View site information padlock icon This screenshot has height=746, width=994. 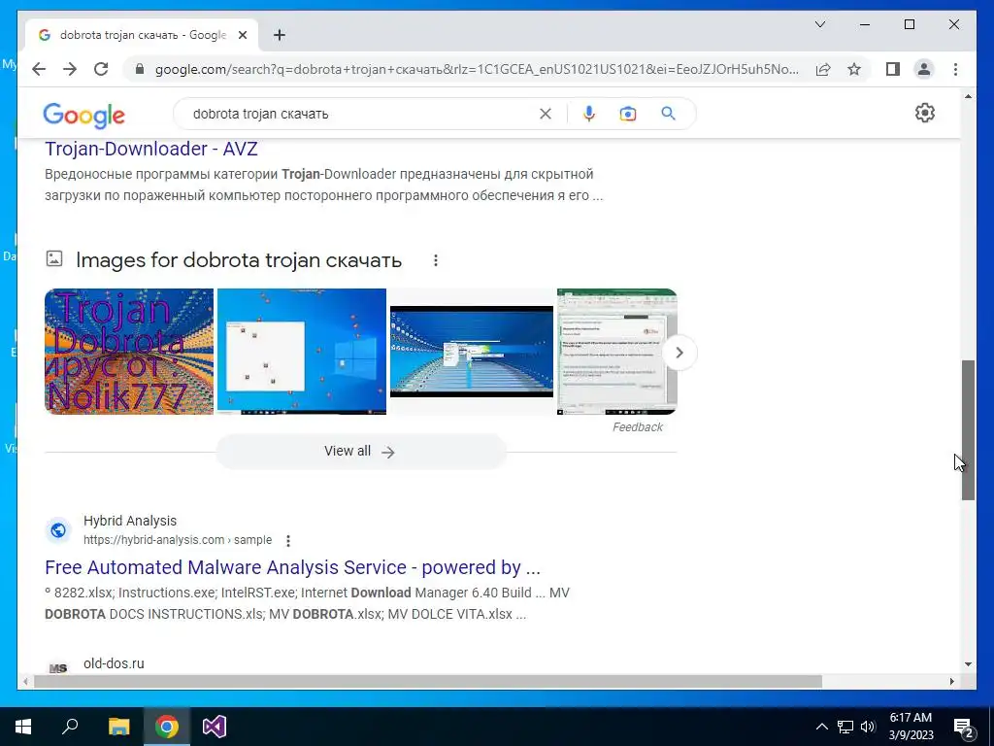(140, 69)
